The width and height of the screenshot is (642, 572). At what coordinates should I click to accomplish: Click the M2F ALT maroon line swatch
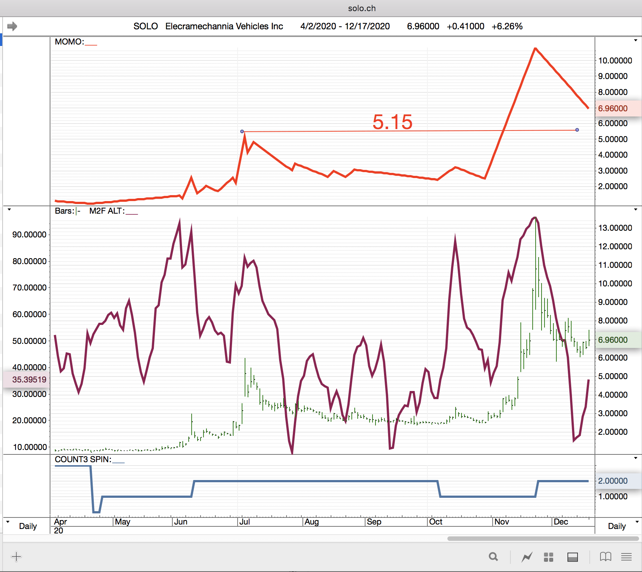[x=132, y=214]
